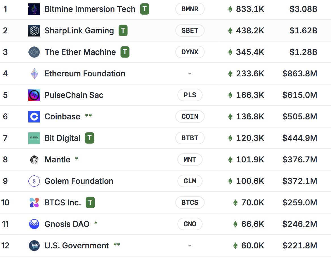Image resolution: width=331 pixels, height=258 pixels.
Task: Open the PulseChain Sac logo
Action: (34, 95)
